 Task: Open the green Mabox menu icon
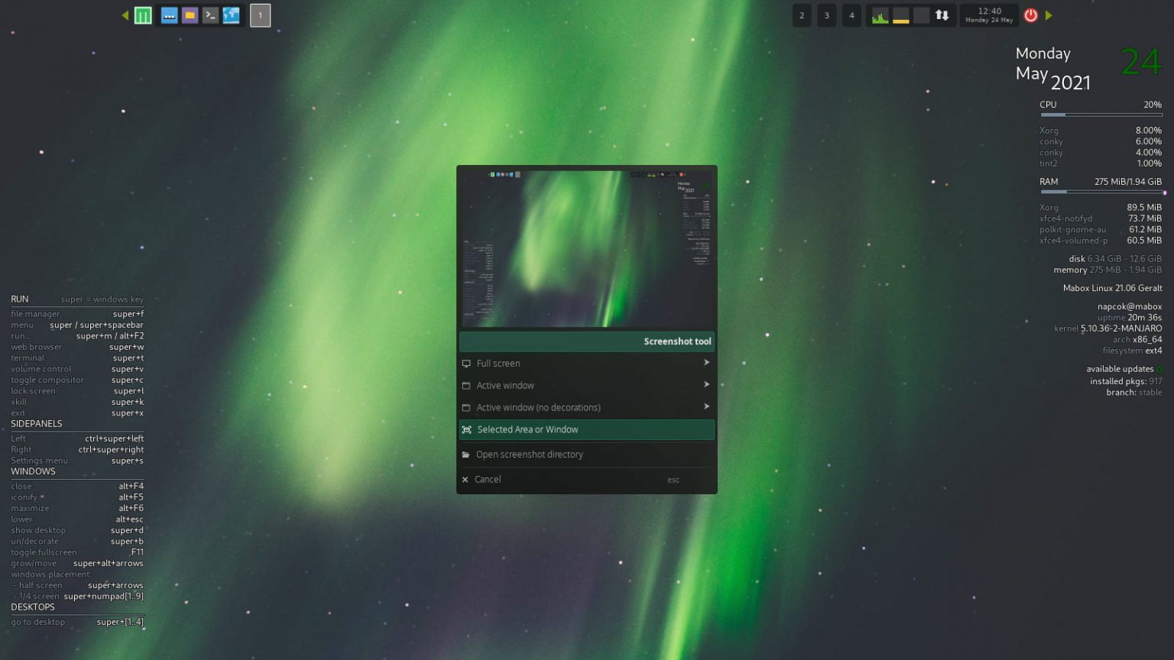tap(143, 15)
